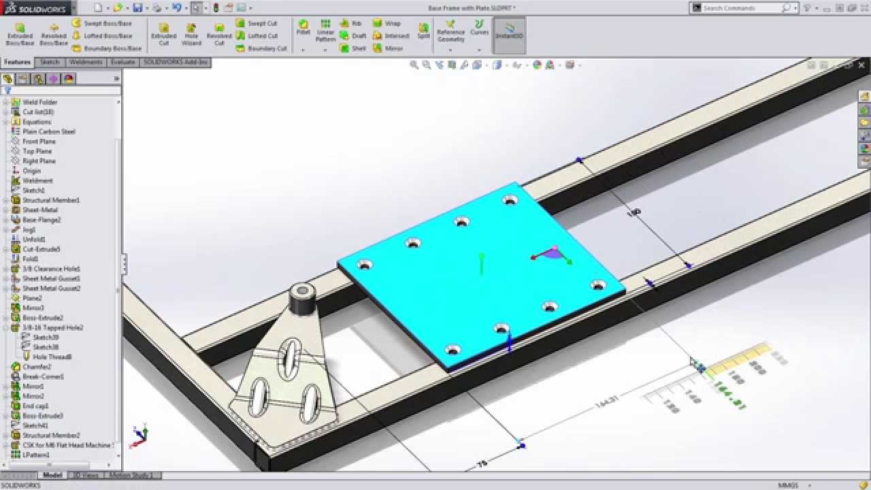Screen dimensions: 871x490
Task: Choose Swept Boss/Base
Action: tap(102, 23)
